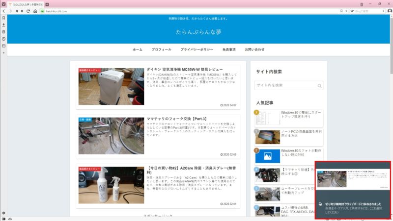Open the Notes side panel
Image resolution: width=393 pixels, height=221 pixels.
pyautogui.click(x=3, y=32)
